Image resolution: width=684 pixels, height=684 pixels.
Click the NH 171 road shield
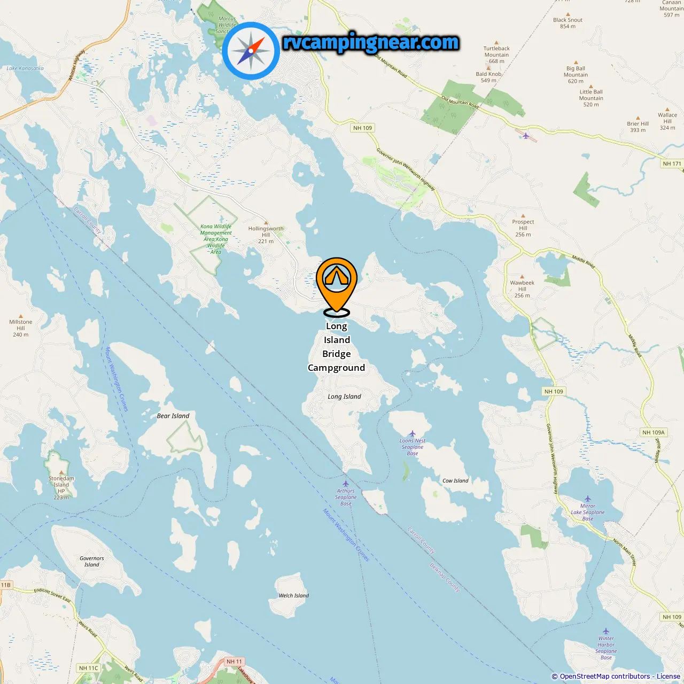click(x=672, y=164)
